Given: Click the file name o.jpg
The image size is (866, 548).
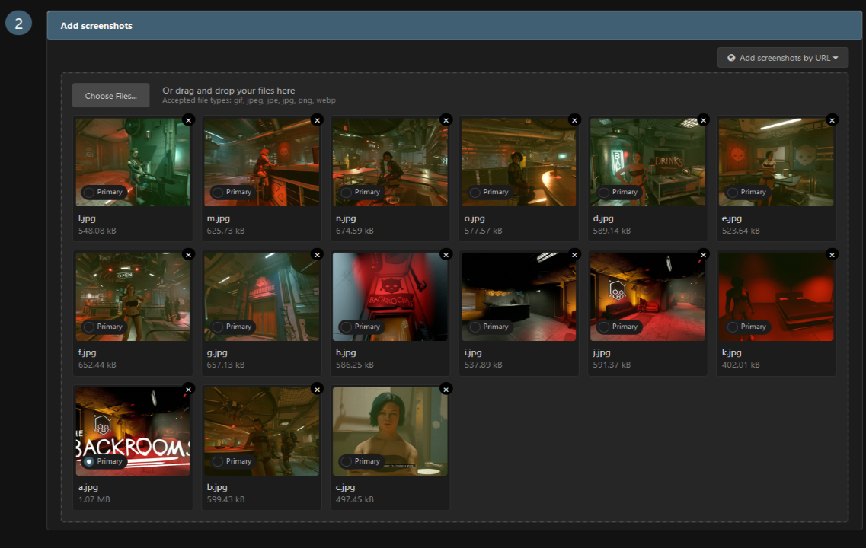Looking at the screenshot, I should point(475,218).
